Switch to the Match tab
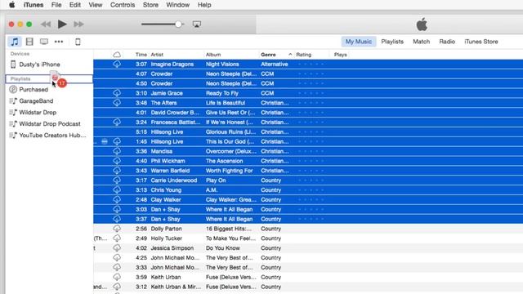 (x=422, y=42)
